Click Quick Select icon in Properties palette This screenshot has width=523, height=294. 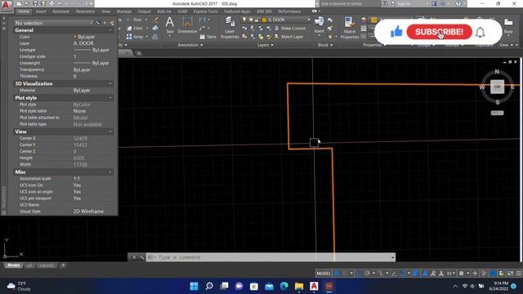point(111,23)
